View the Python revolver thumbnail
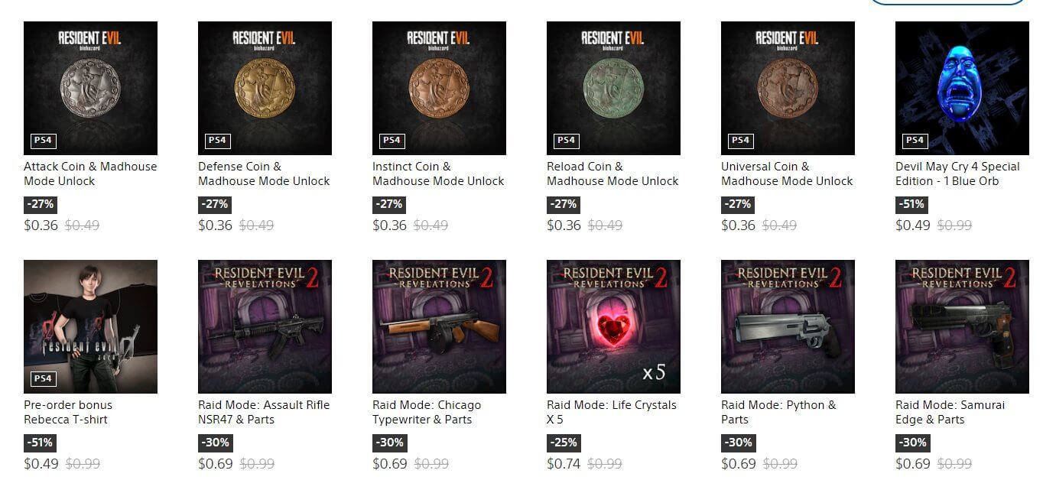The width and height of the screenshot is (1043, 493). [788, 326]
